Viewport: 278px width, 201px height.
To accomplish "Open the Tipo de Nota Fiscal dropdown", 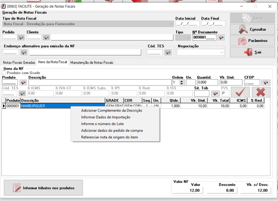I will (x=171, y=24).
